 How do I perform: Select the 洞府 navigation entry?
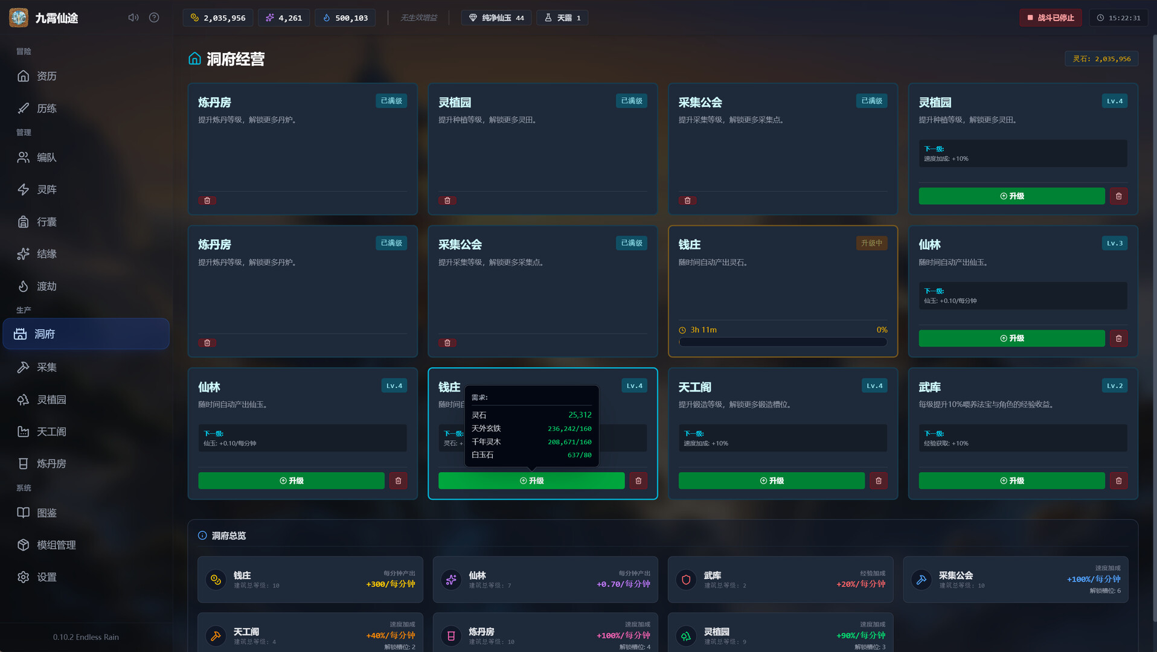click(44, 334)
